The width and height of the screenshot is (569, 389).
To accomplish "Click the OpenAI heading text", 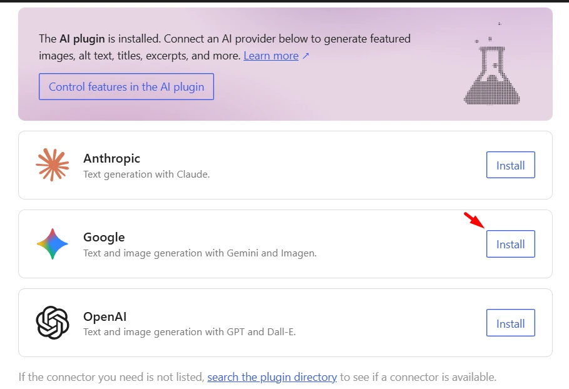I will coord(105,316).
